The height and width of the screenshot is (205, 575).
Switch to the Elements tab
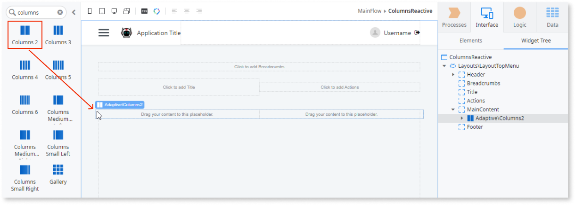click(470, 41)
